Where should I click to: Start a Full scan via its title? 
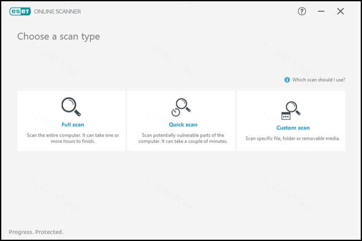(73, 124)
